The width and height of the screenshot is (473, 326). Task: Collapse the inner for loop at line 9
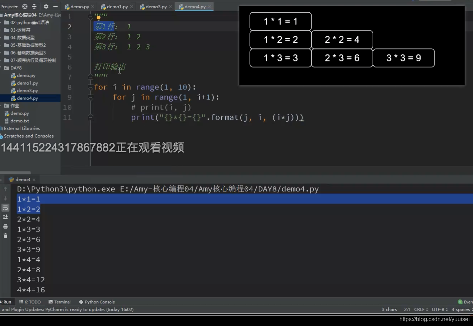[90, 97]
